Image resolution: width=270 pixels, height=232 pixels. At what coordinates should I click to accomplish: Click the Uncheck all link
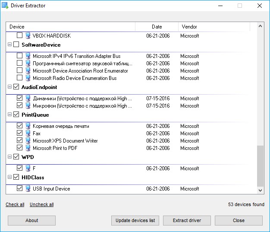point(42,204)
